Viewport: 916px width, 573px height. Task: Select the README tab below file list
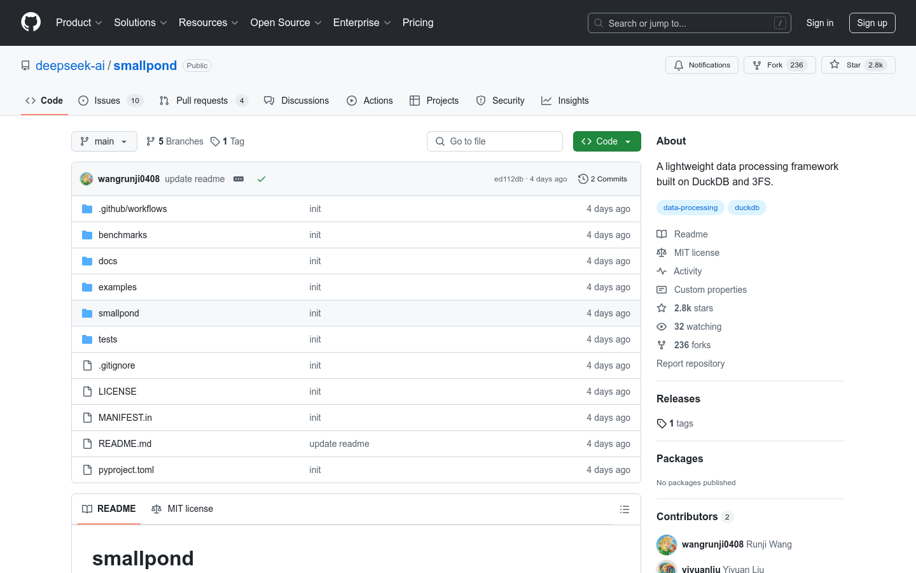coord(109,509)
